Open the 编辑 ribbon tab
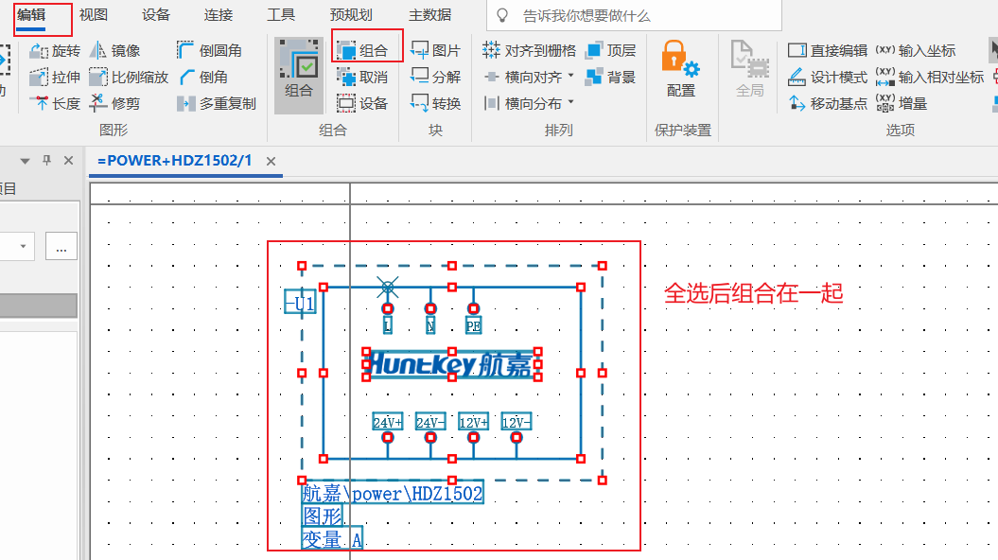 coord(32,15)
